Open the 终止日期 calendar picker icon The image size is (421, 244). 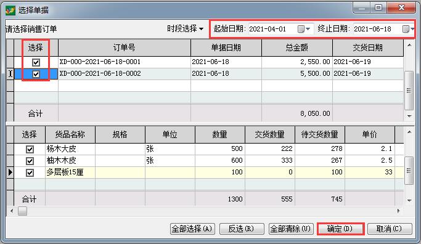coord(406,29)
